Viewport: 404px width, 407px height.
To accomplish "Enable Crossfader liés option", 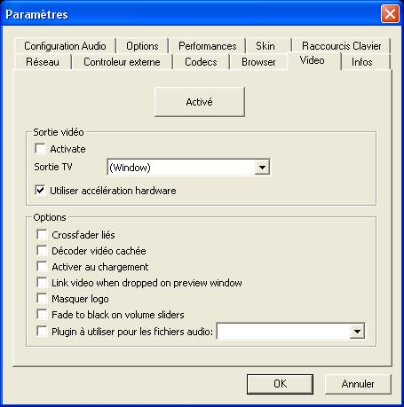I will coord(42,235).
